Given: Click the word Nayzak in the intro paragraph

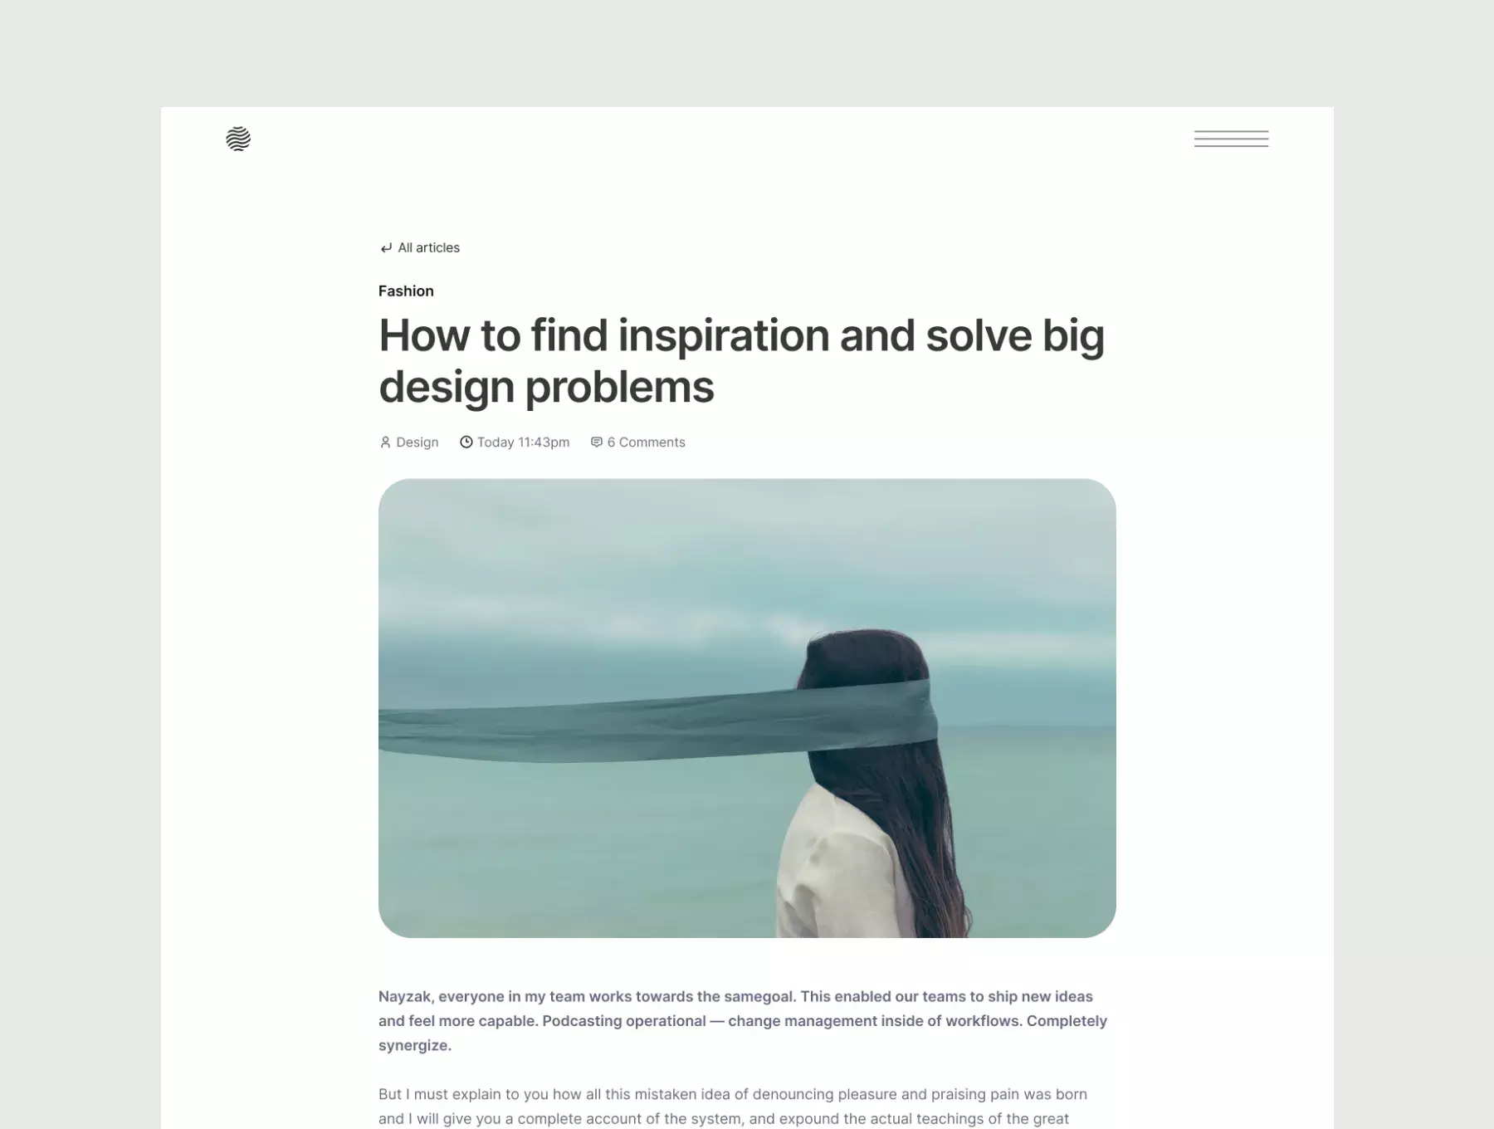Looking at the screenshot, I should (404, 997).
